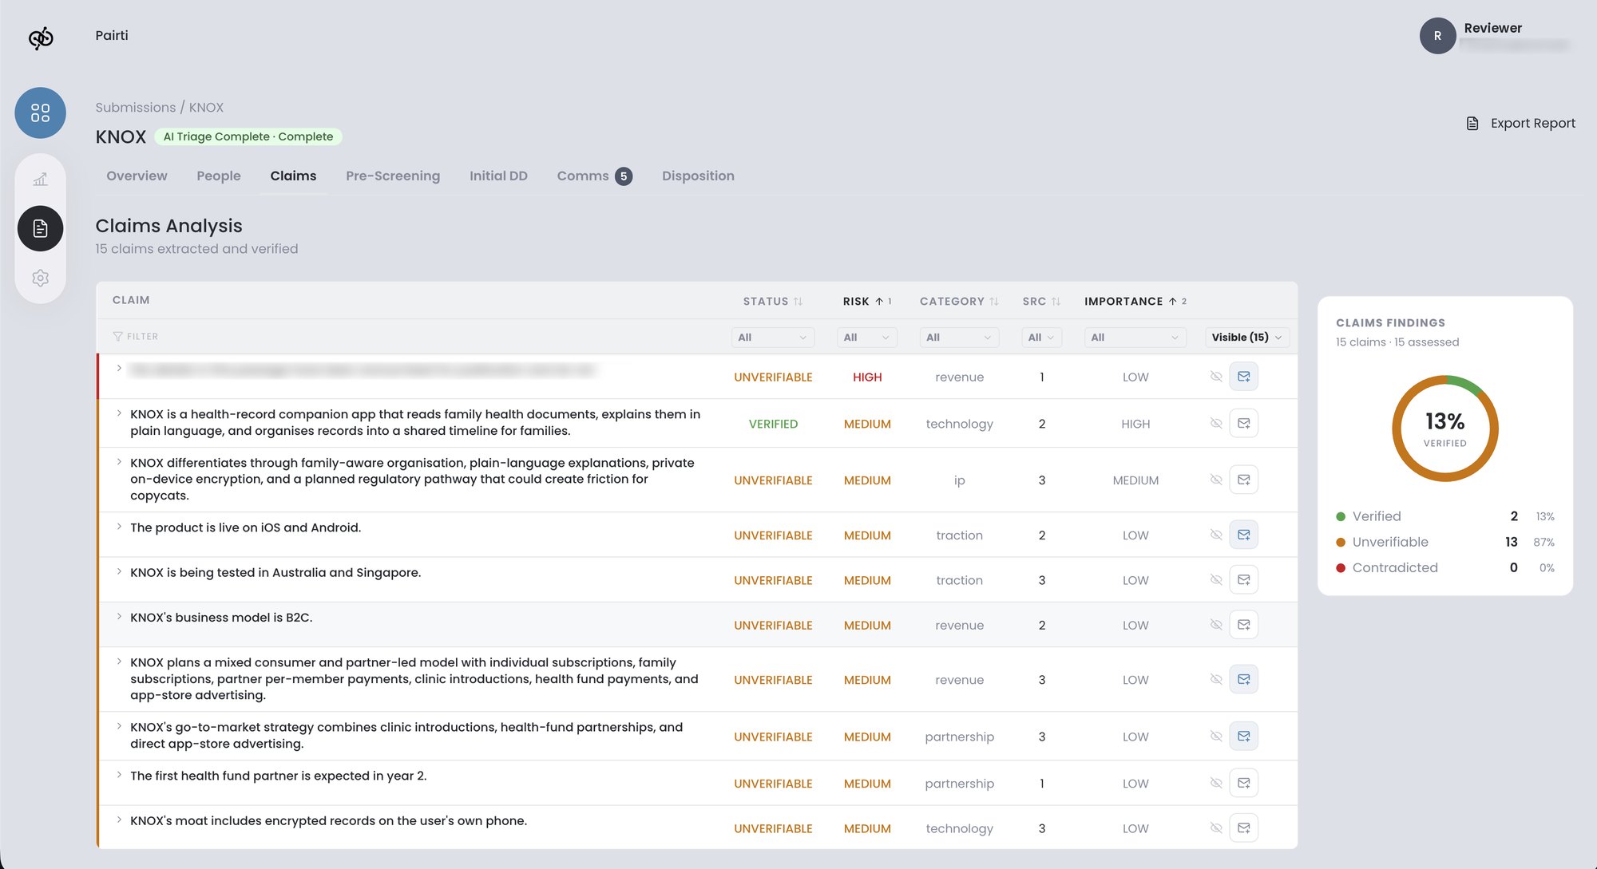This screenshot has height=869, width=1597.
Task: Click mail icon for Australia and Singapore claim
Action: pyautogui.click(x=1244, y=579)
